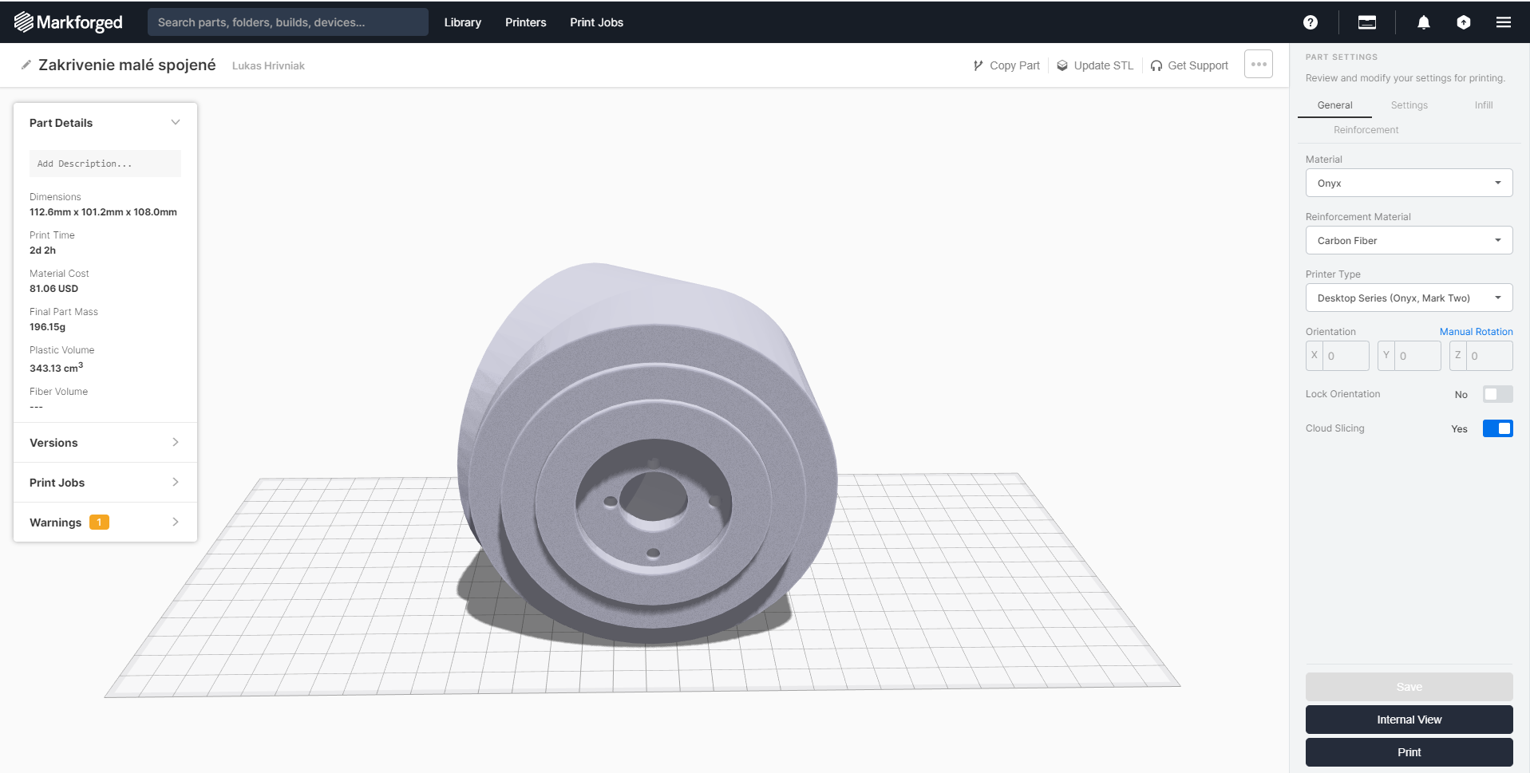Click the dimensions value 112.6mm x 101.2mm x 108.0mm
1530x773 pixels.
pos(103,212)
